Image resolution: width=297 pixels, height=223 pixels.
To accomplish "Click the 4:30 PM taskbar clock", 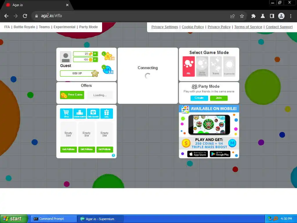I will click(x=286, y=219).
